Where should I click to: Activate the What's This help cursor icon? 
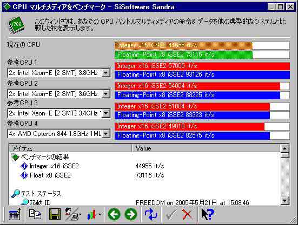point(208,214)
